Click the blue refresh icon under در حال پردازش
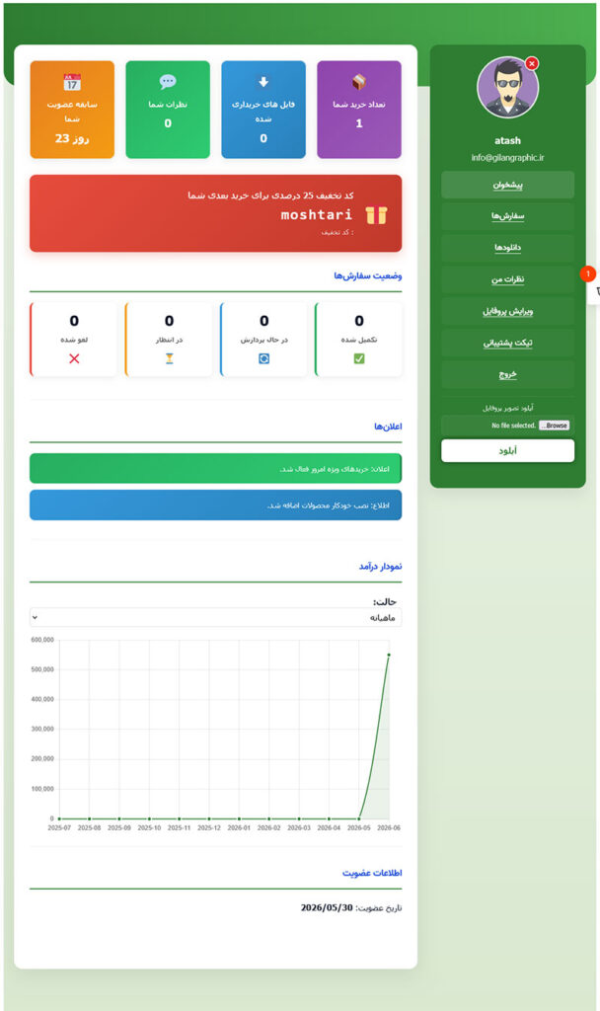600x1011 pixels. [x=263, y=358]
